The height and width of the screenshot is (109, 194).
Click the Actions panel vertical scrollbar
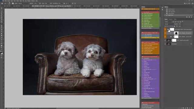click(x=160, y=22)
